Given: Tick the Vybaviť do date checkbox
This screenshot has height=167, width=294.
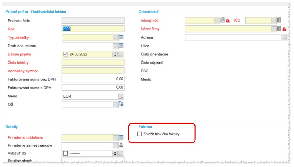Looking at the screenshot, I should click(65, 153).
